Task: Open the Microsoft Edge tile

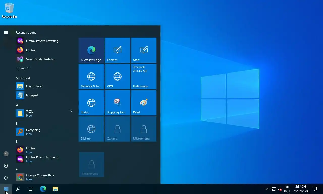Action: 91,50
